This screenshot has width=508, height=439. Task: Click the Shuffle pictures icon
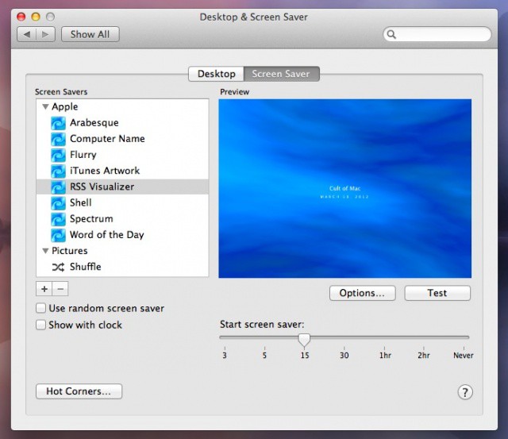coord(58,267)
